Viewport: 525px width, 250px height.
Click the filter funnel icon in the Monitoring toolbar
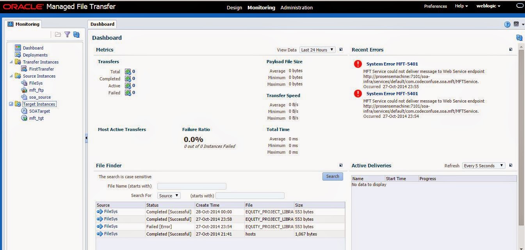click(67, 34)
